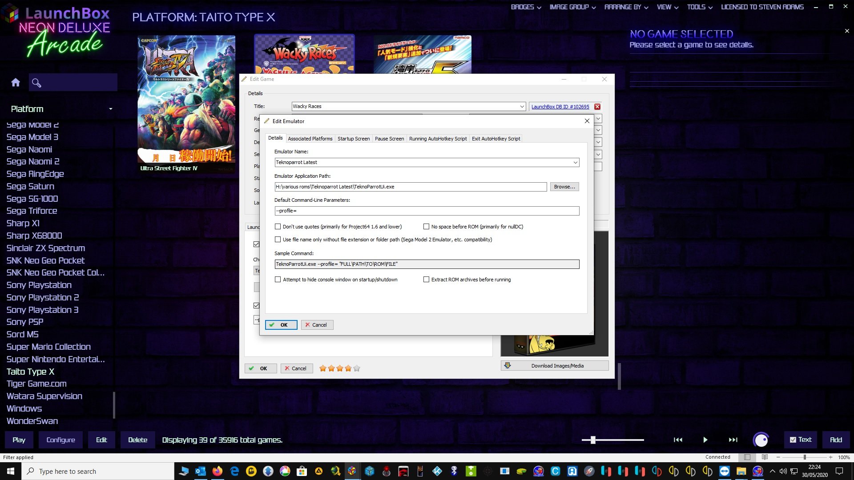Open the Tools menu dropdown
This screenshot has height=480, width=854.
pyautogui.click(x=700, y=7)
